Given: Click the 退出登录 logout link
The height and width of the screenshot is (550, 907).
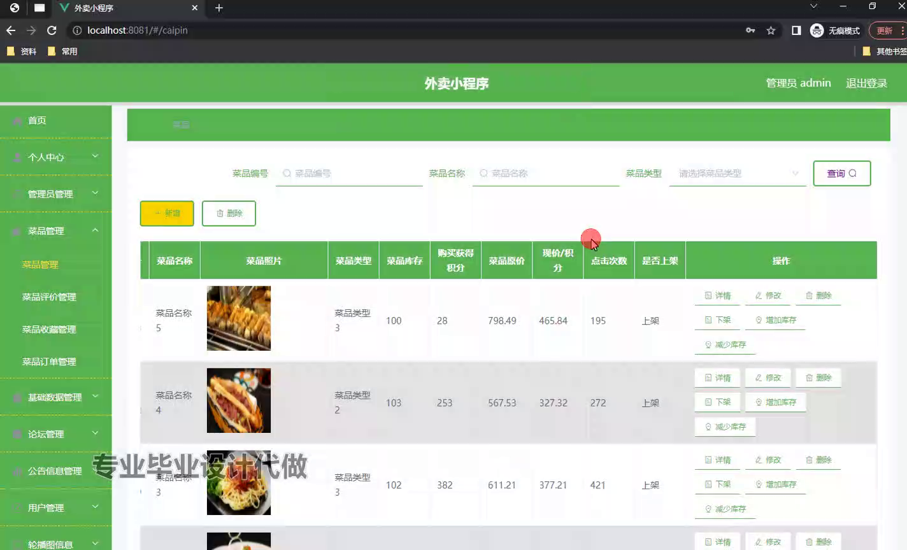Looking at the screenshot, I should click(866, 83).
